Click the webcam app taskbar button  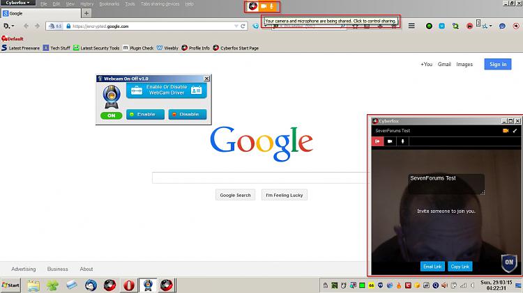point(148,285)
